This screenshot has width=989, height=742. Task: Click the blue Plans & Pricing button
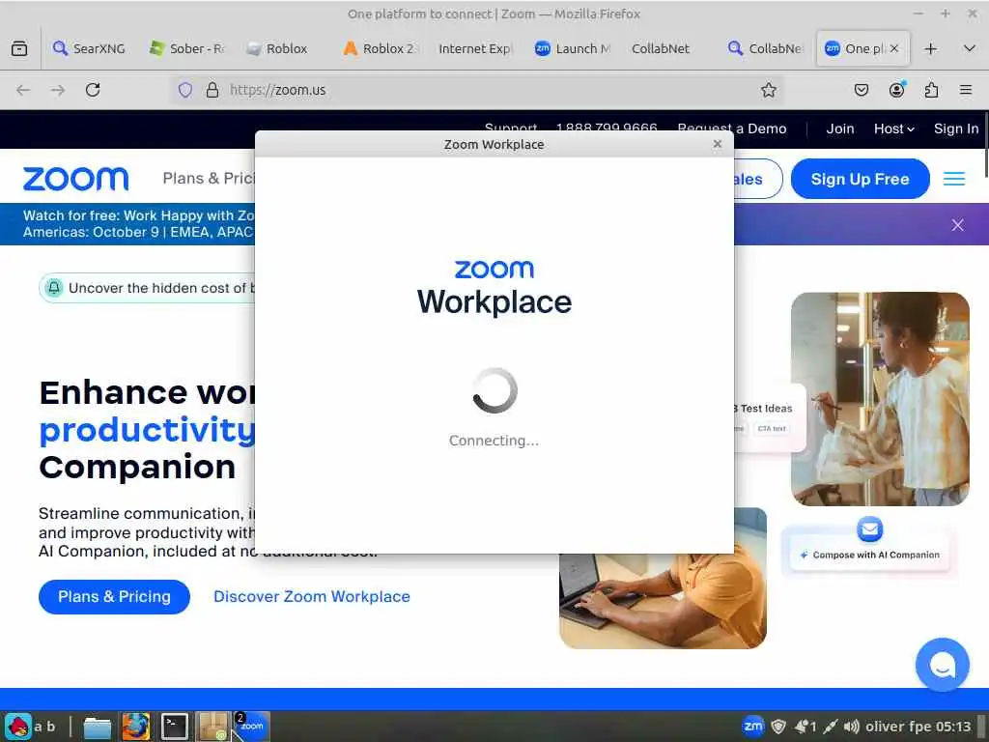point(114,597)
